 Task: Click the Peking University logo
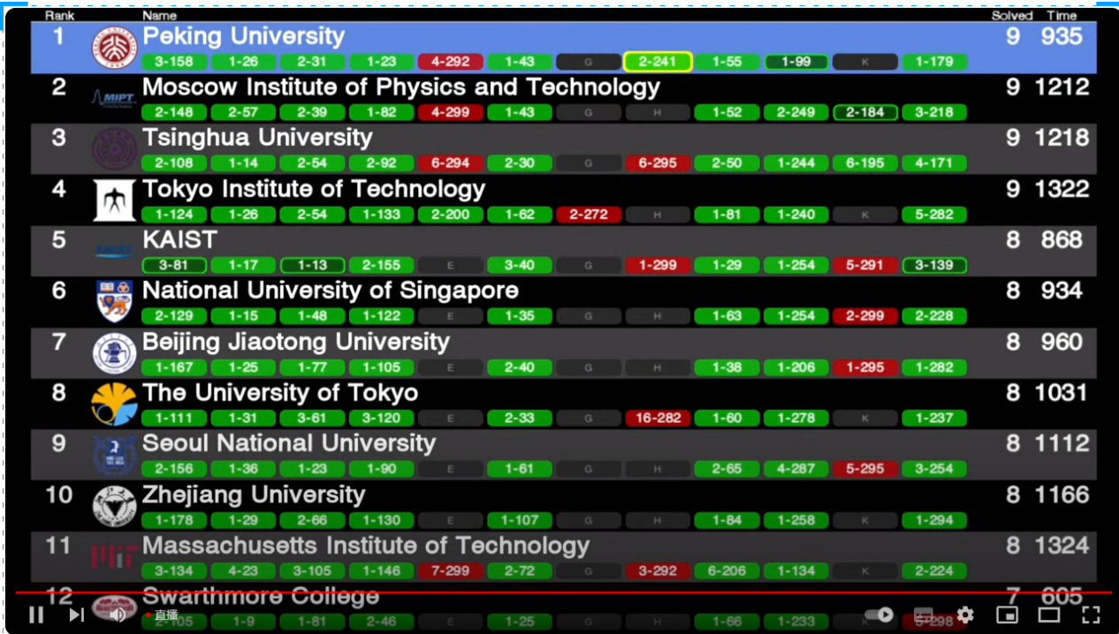[115, 48]
